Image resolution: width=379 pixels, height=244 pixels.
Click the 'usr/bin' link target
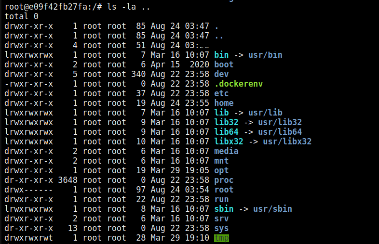pos(265,55)
